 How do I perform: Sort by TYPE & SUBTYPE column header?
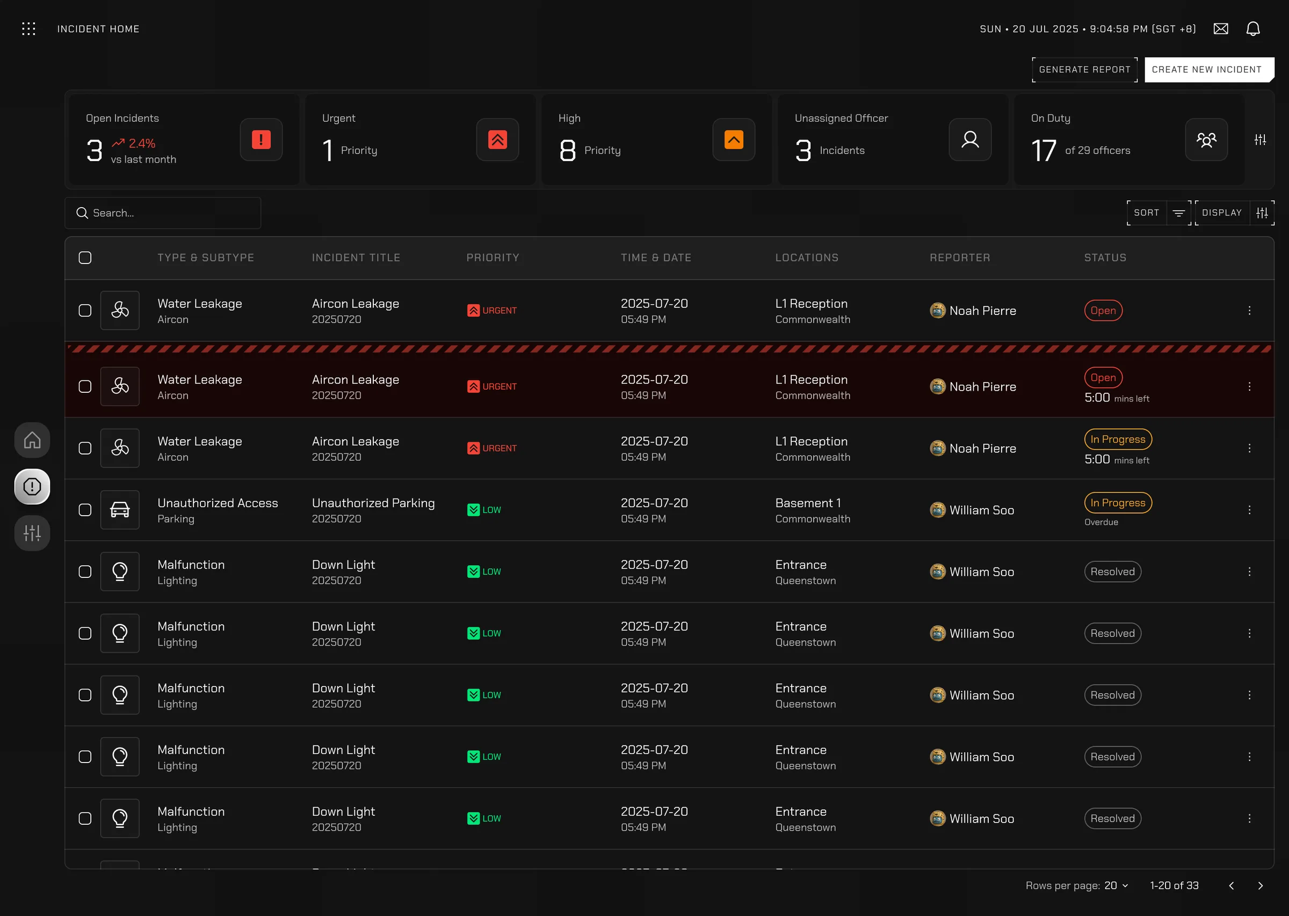click(205, 258)
